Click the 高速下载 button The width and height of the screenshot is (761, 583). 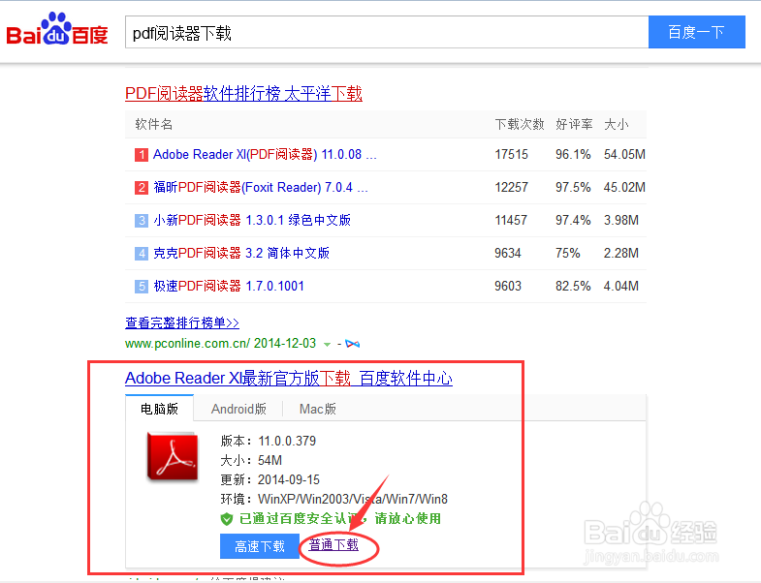[x=260, y=546]
